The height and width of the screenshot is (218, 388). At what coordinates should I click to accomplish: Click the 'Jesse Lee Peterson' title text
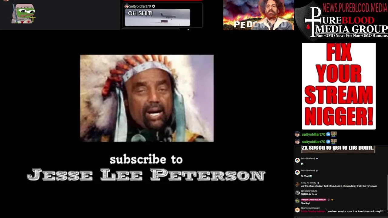click(146, 175)
